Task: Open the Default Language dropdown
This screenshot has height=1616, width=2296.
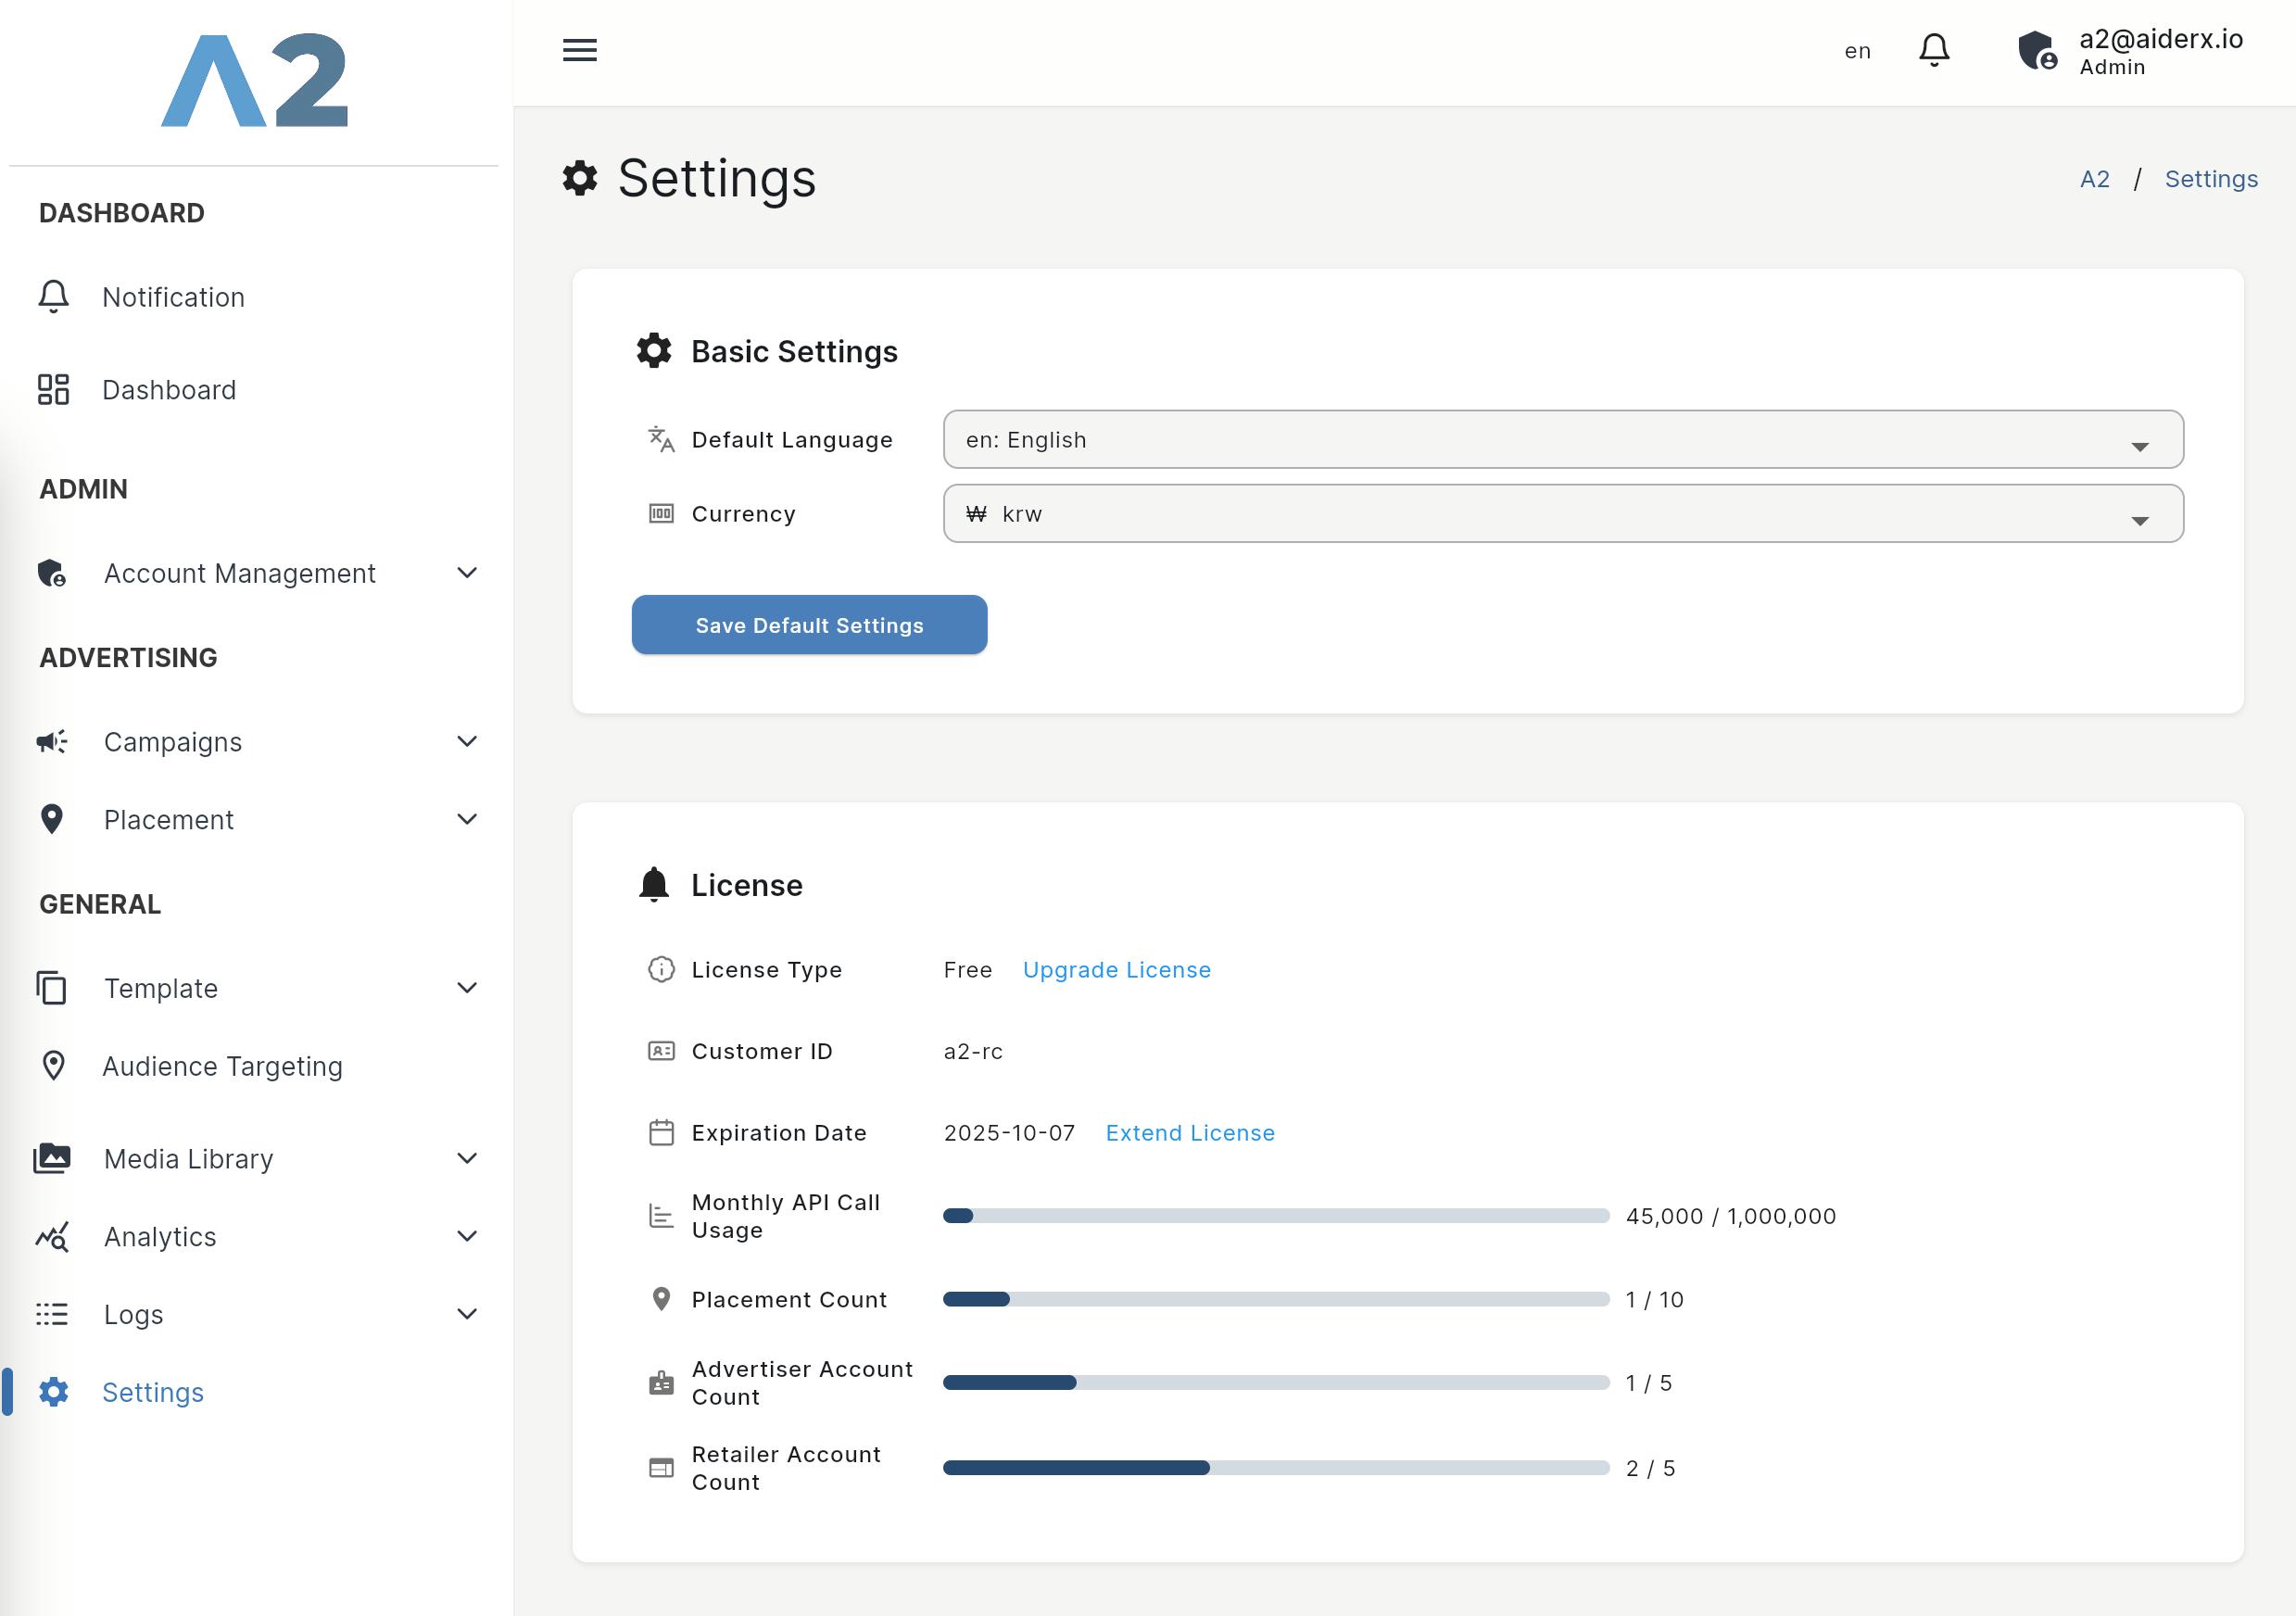Action: click(x=1563, y=439)
